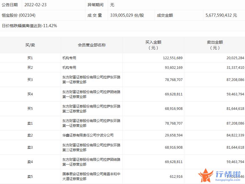The image size is (245, 184).
Task: Click sell amount 20,025,284
Action: [235, 58]
